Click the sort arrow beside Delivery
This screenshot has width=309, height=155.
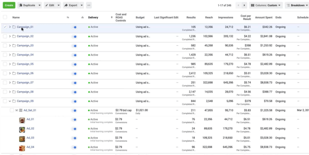[x=111, y=17]
